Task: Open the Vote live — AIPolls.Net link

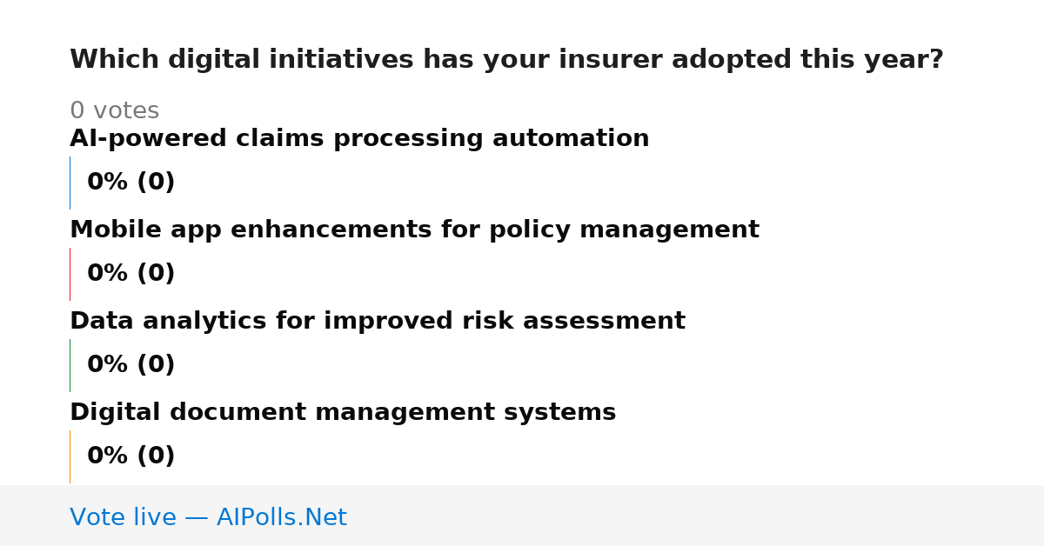Action: [x=208, y=517]
